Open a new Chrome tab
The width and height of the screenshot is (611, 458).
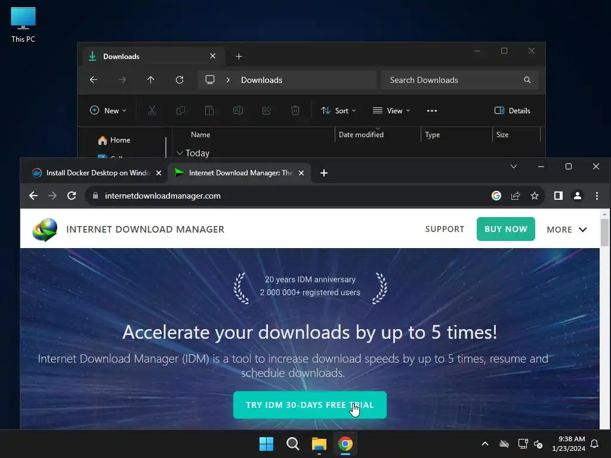(324, 173)
